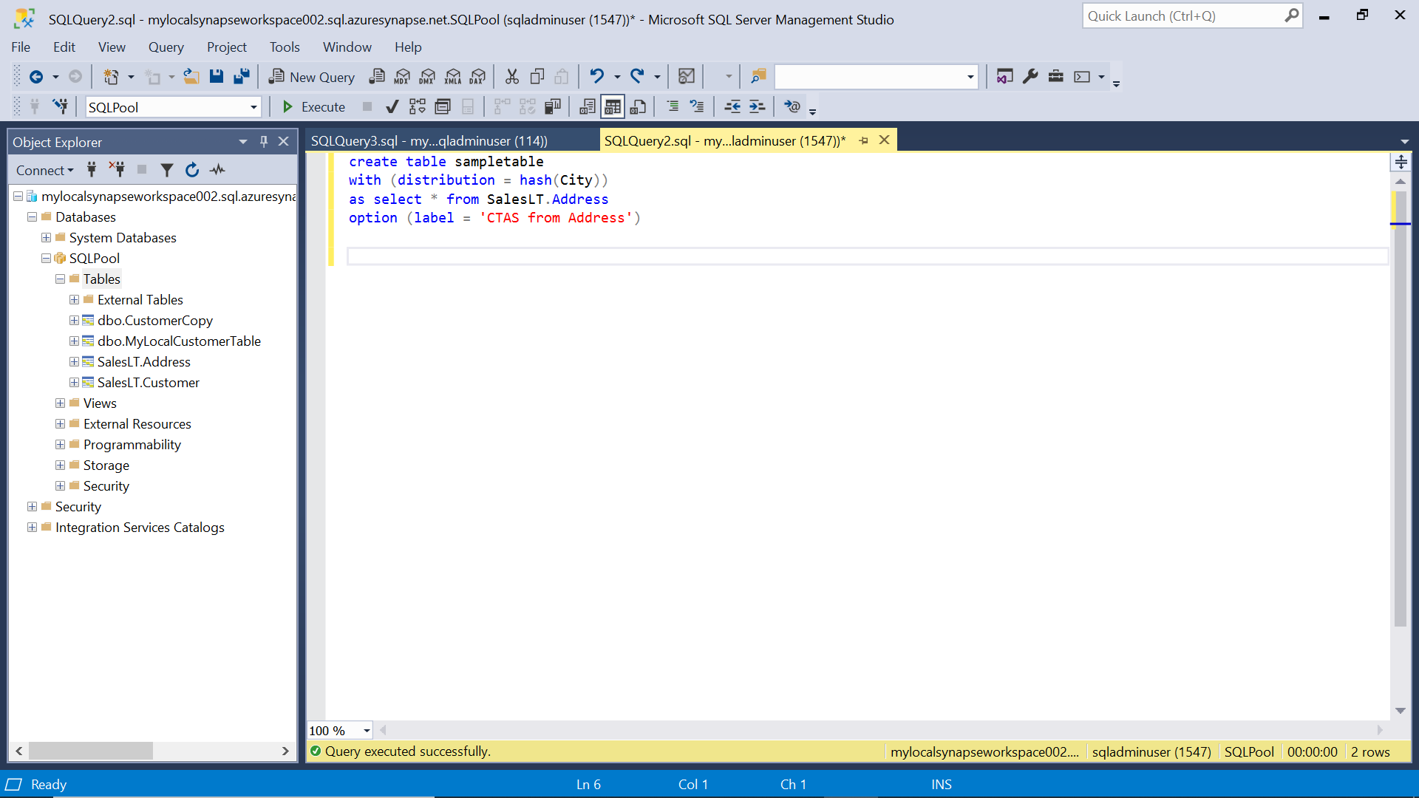Click the MDX query icon
This screenshot has width=1419, height=798.
[402, 77]
